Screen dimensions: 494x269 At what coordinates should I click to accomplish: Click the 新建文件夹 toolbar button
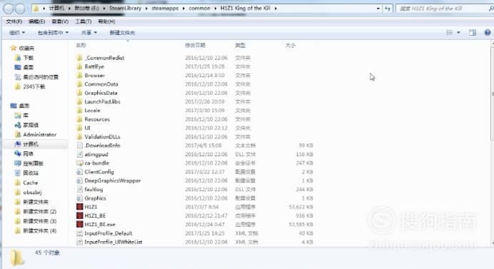click(122, 32)
